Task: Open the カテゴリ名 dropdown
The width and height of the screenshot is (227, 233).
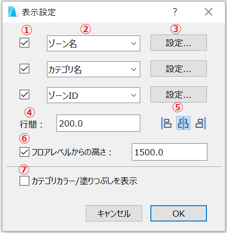Action: pos(93,70)
